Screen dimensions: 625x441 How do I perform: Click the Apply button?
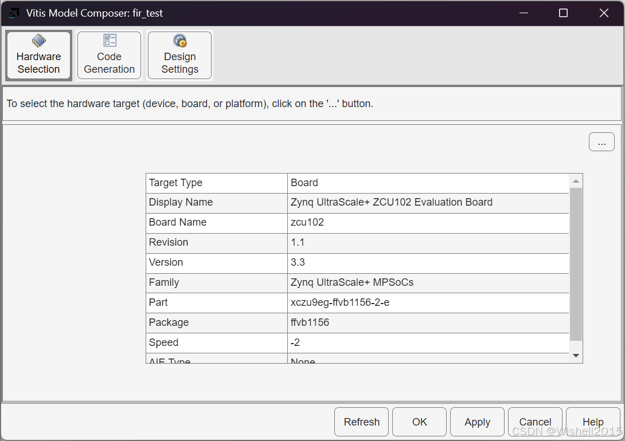click(477, 422)
